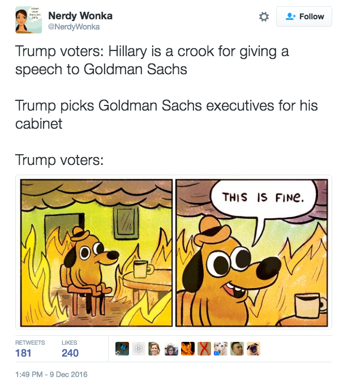Click the Nerdy Wonka display name
This screenshot has height=381, width=348.
tap(79, 15)
